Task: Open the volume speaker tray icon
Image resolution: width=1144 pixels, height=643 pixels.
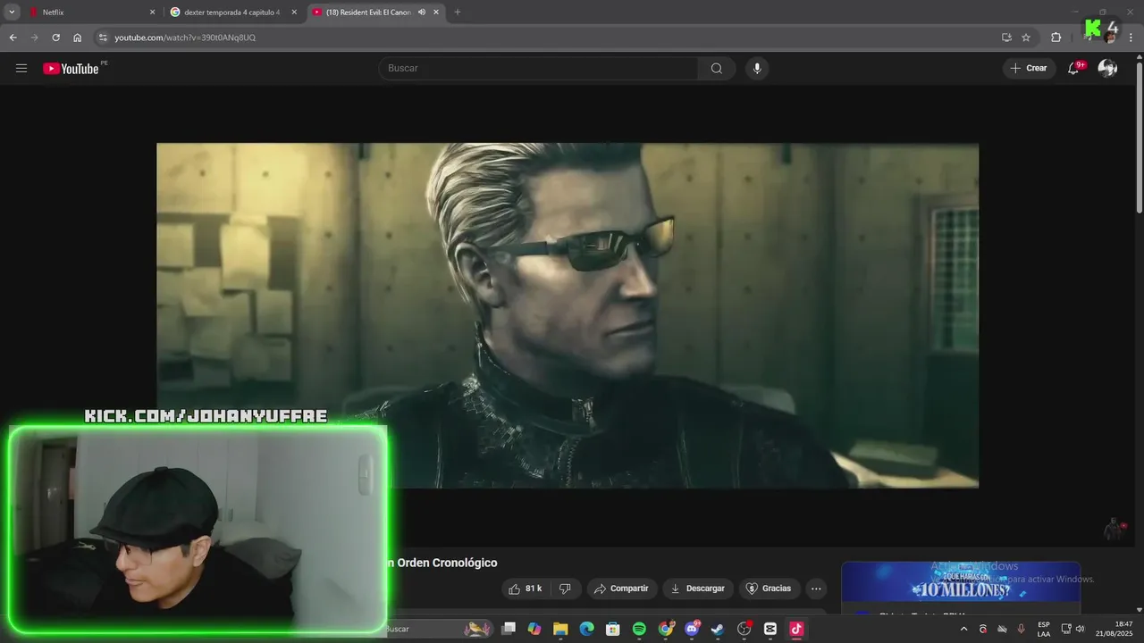Action: pyautogui.click(x=1081, y=629)
